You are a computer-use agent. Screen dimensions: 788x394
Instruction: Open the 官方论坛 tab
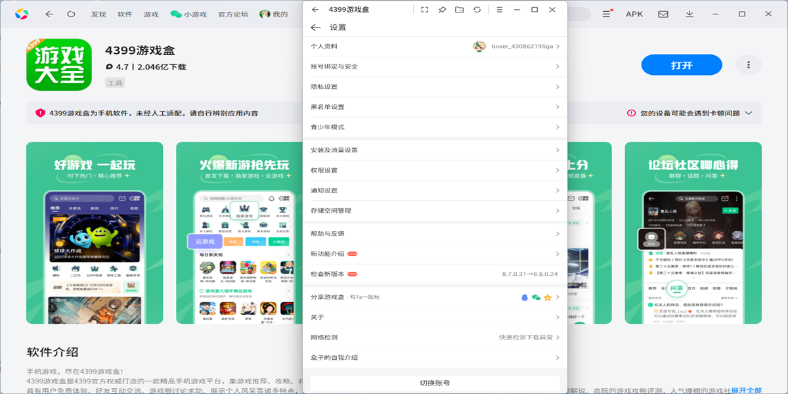point(233,14)
